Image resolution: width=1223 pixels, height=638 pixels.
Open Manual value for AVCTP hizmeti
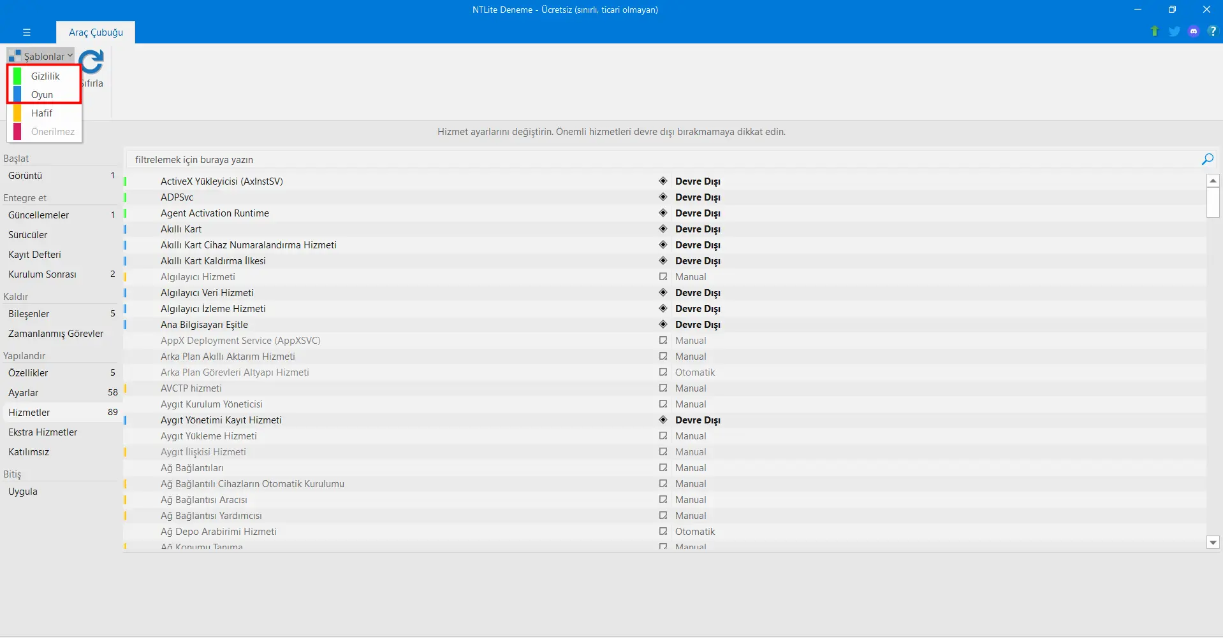691,388
